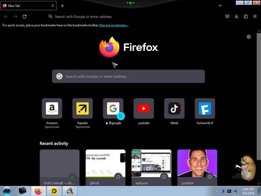This screenshot has height=196, width=261.
Task: Click the Recent activity heading
Action: 54,143
